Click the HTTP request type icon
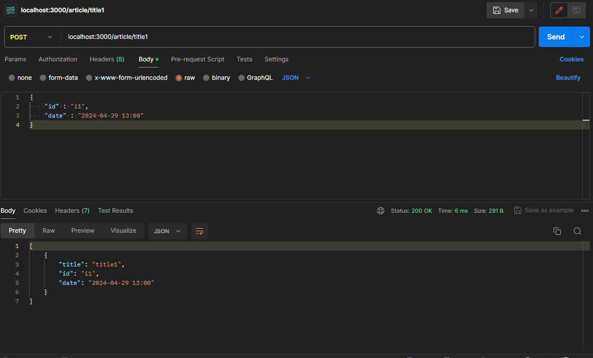 pos(11,10)
